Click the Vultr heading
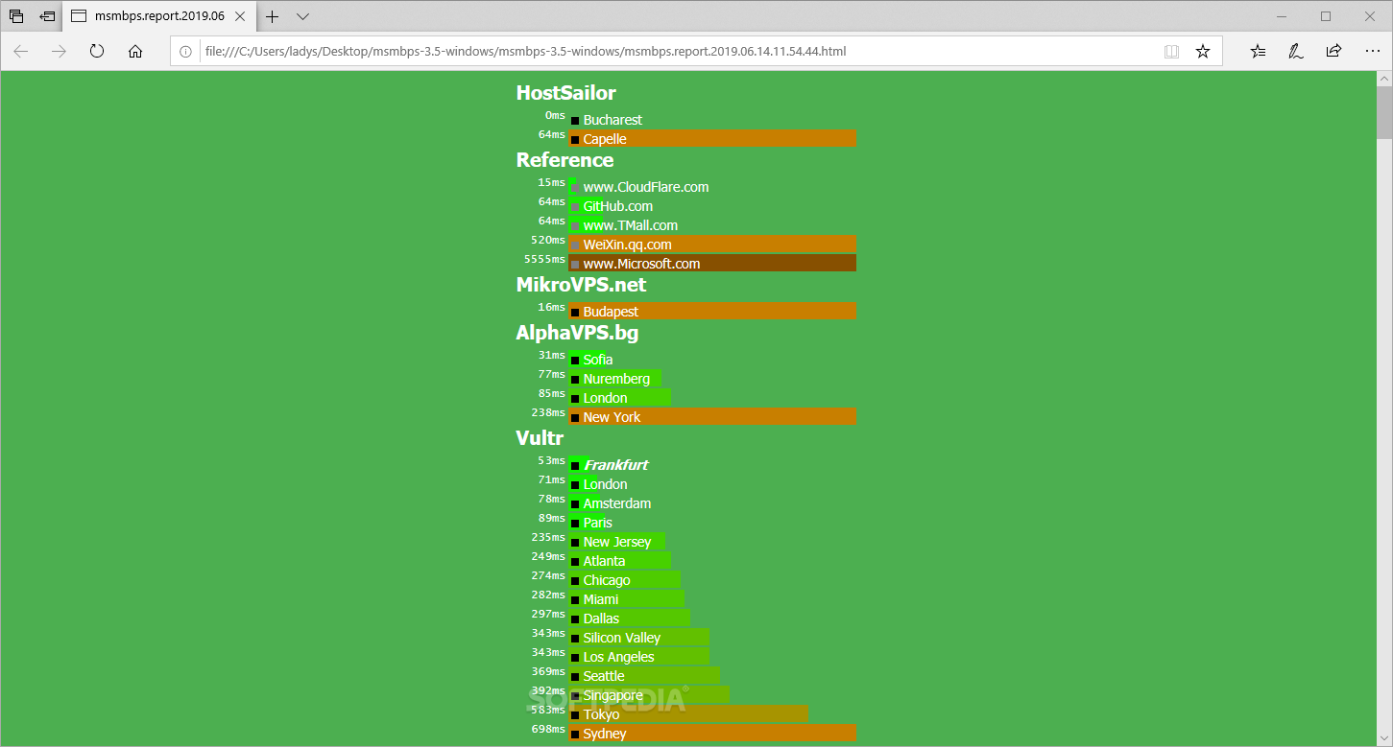 click(540, 438)
